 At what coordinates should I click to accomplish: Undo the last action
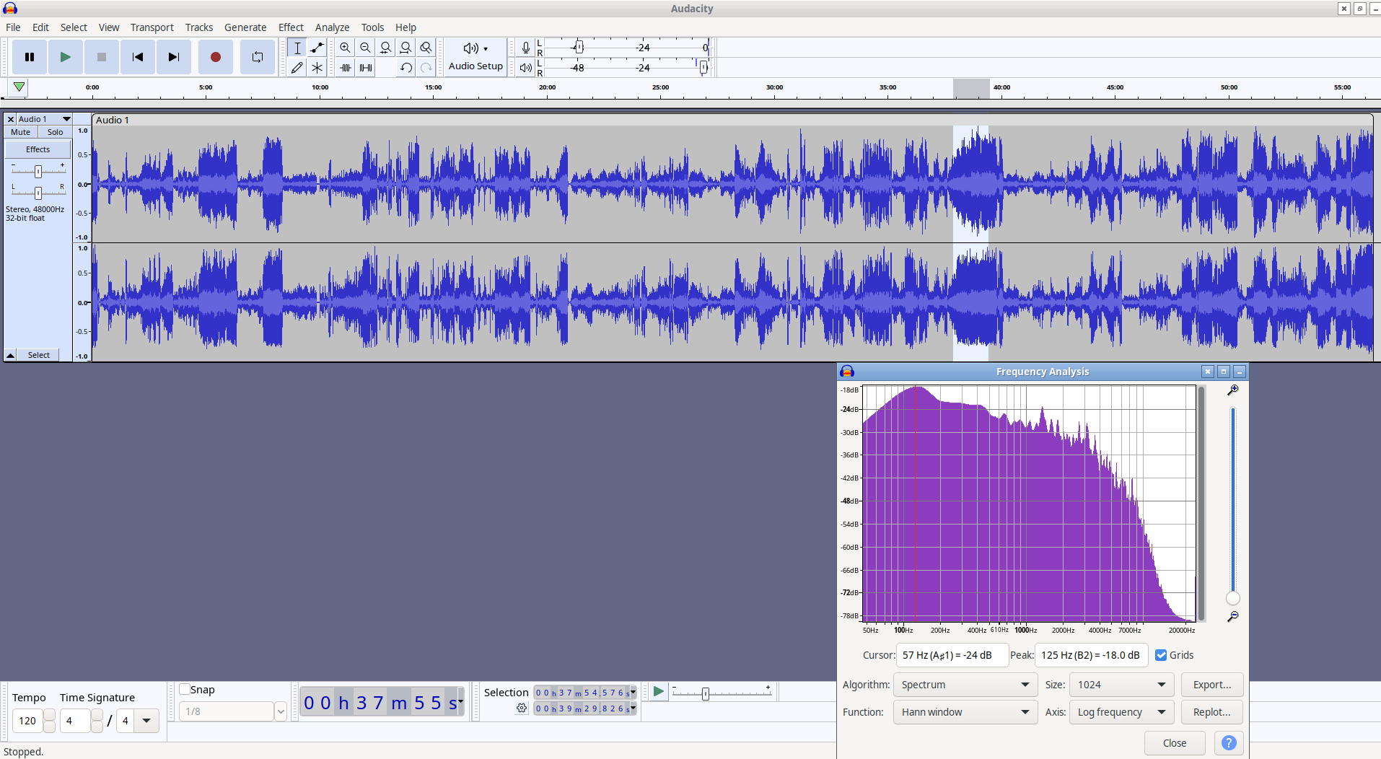(406, 68)
